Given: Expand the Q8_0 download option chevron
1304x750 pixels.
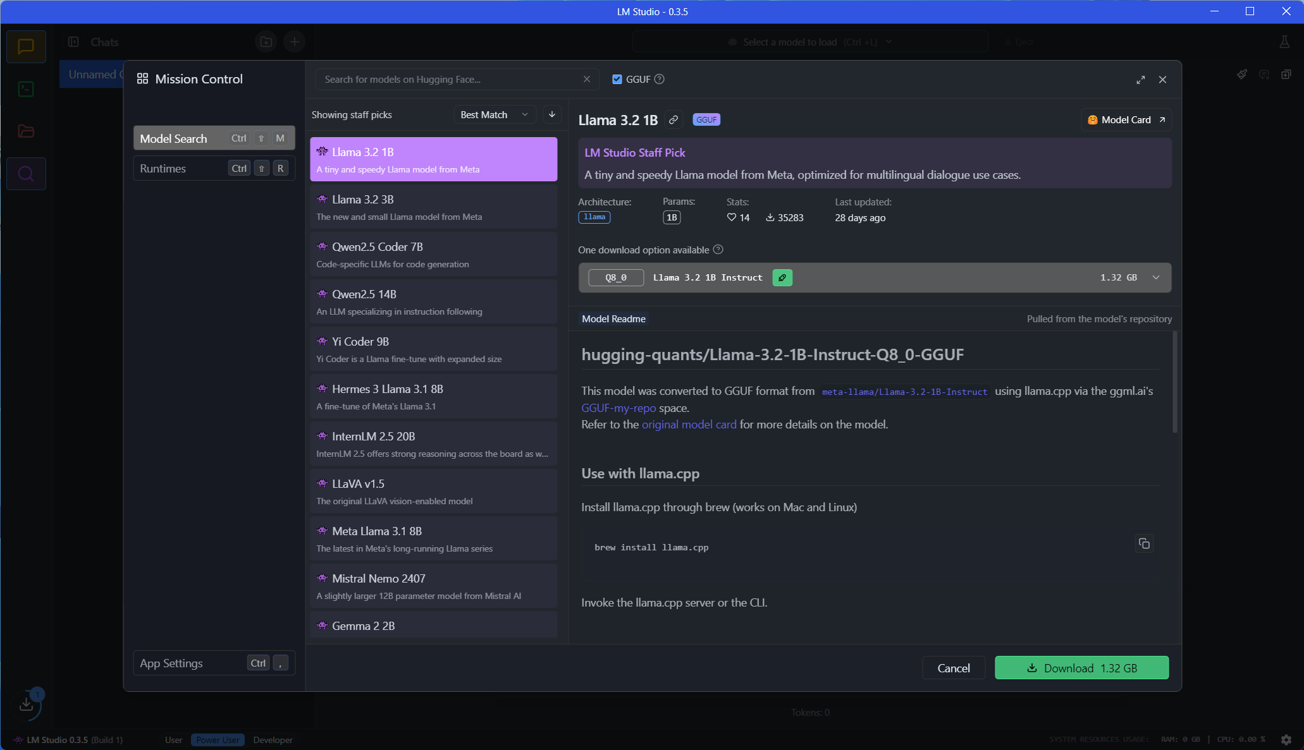Looking at the screenshot, I should (x=1156, y=277).
